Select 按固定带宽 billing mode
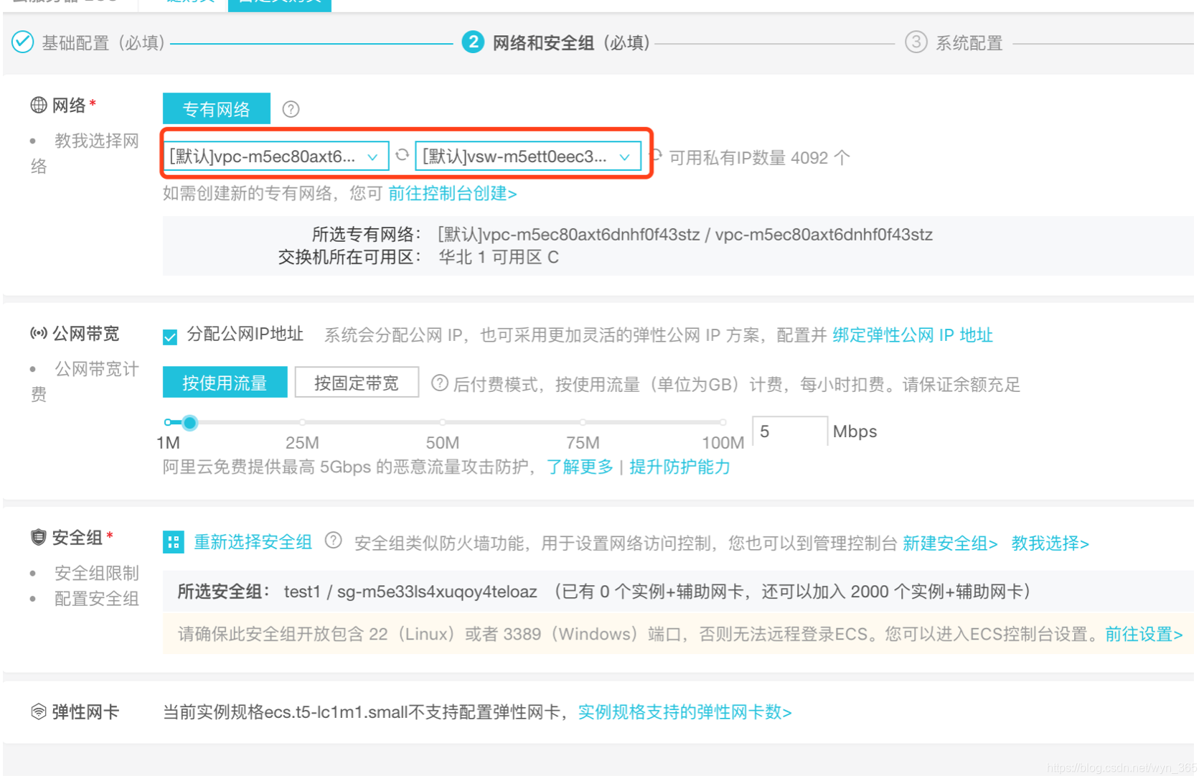This screenshot has width=1204, height=781. [x=357, y=383]
